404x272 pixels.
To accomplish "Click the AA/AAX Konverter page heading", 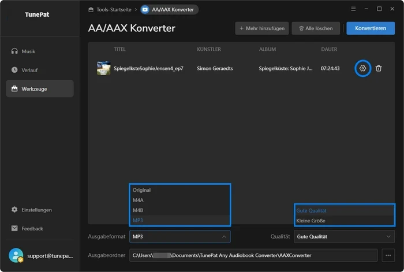I will coord(132,28).
